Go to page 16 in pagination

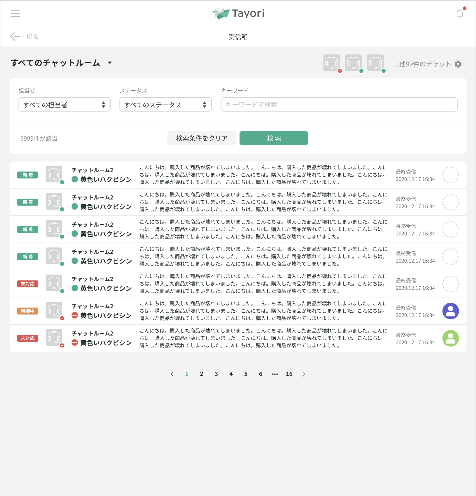pyautogui.click(x=289, y=374)
